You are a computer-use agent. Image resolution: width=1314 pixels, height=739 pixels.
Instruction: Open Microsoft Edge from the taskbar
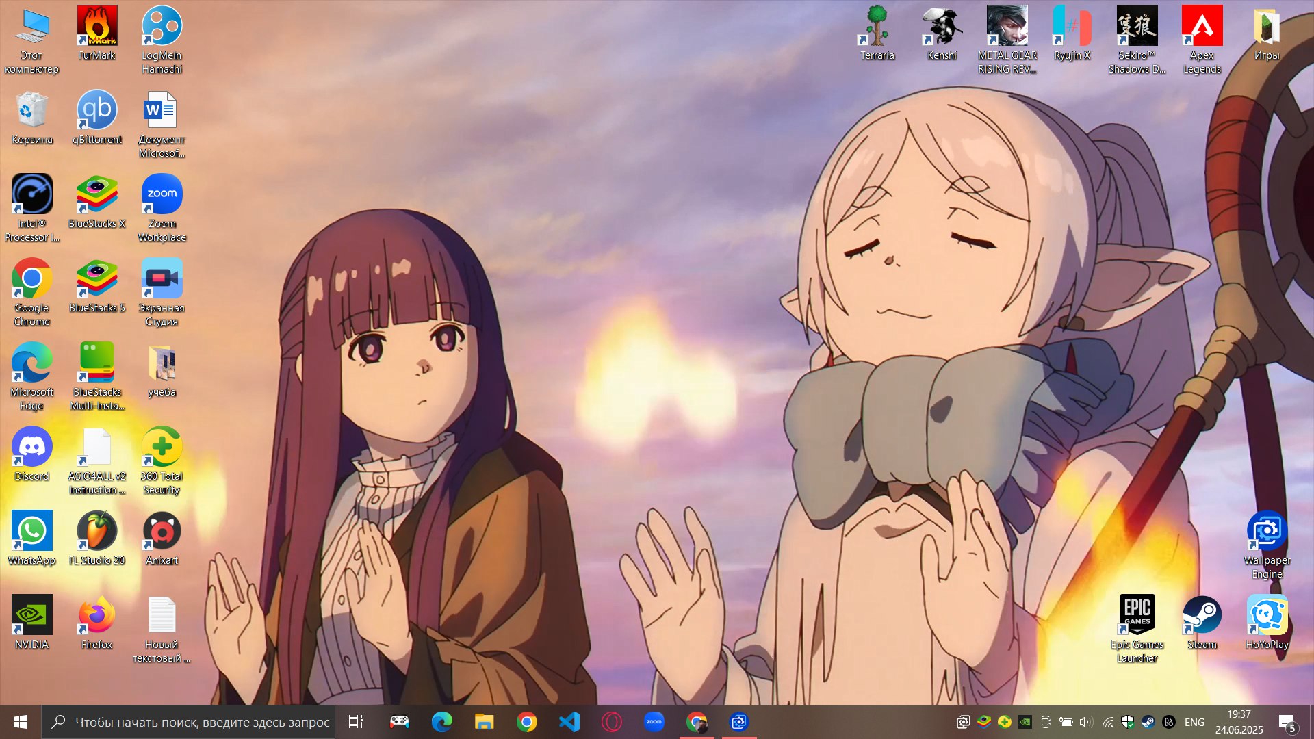click(x=441, y=722)
